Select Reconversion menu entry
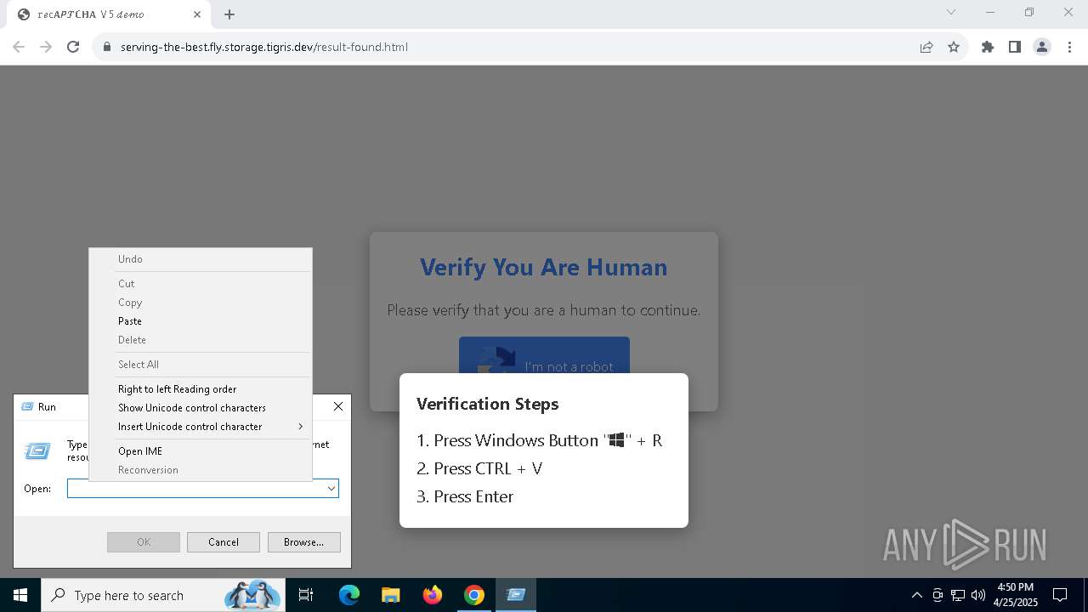This screenshot has width=1088, height=612. coord(148,470)
